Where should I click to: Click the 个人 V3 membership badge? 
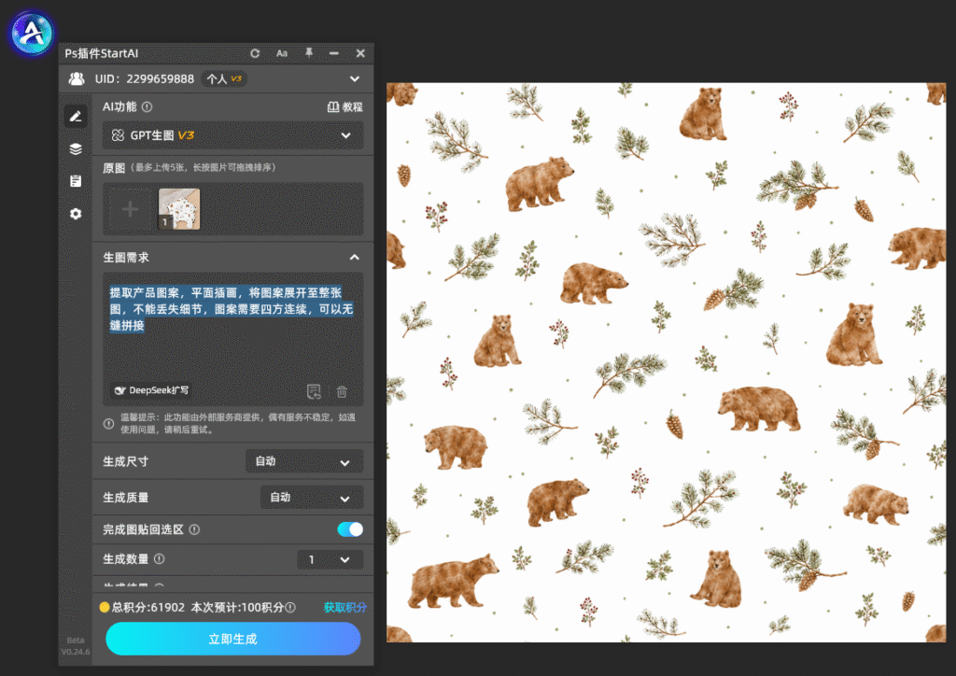point(224,78)
